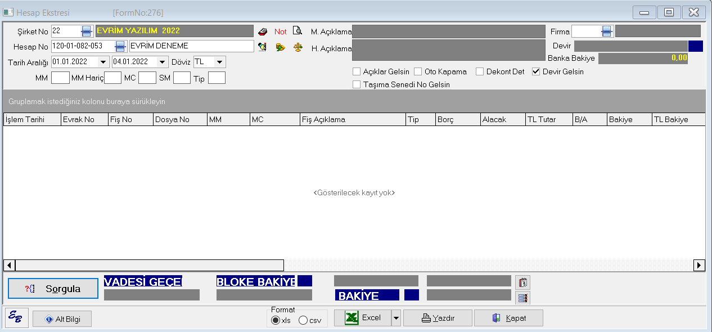Click the grid's MM column header
Viewport: 712px width, 332px height.
(x=228, y=119)
